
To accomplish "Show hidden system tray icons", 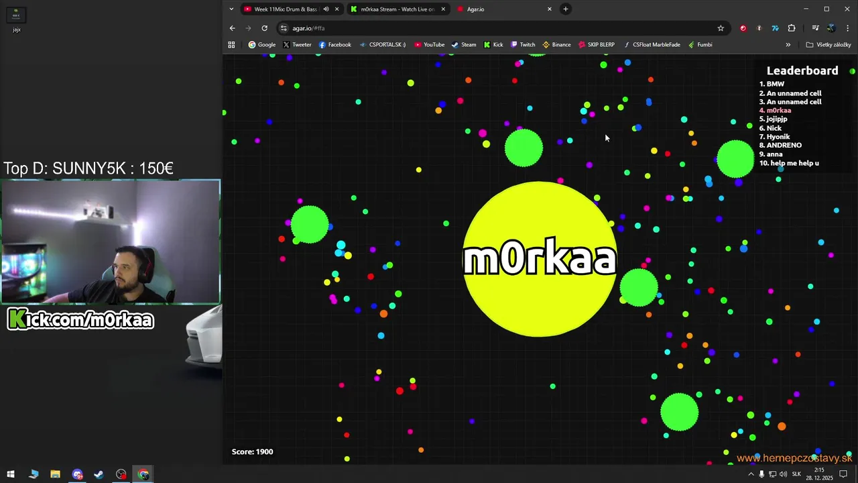I will pos(751,474).
